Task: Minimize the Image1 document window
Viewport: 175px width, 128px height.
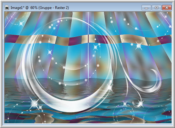Action: coord(146,8)
